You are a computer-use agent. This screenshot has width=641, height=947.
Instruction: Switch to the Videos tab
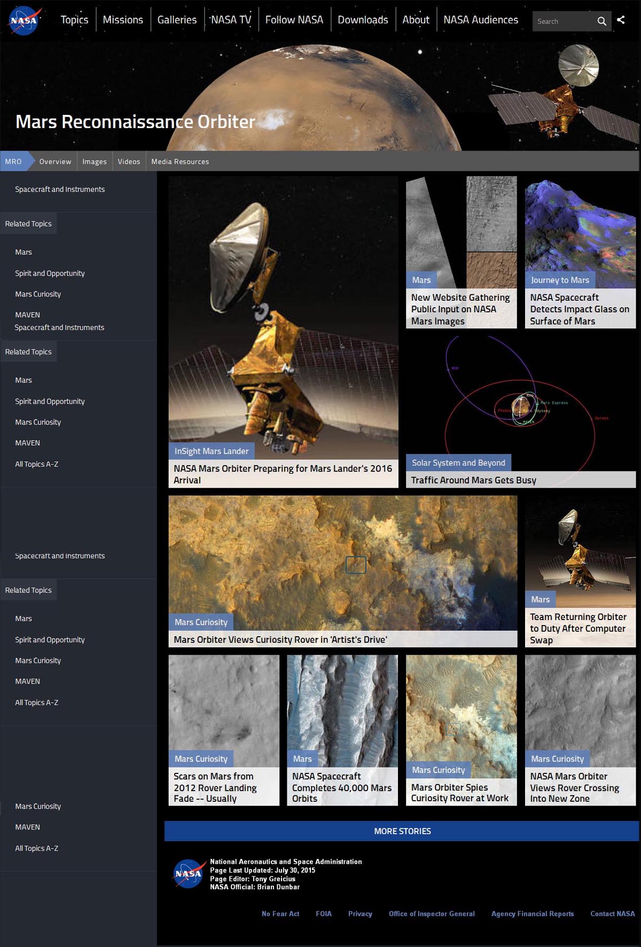(129, 161)
